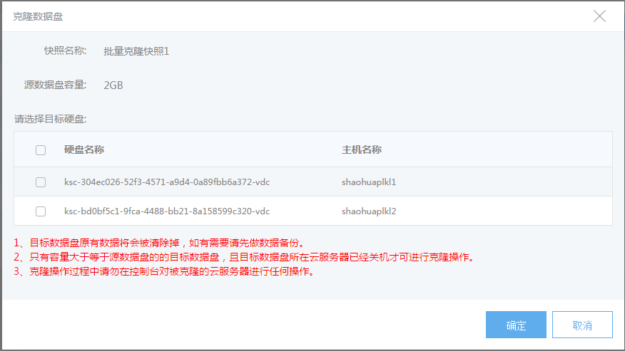Click the source capacity value 2GB

113,85
